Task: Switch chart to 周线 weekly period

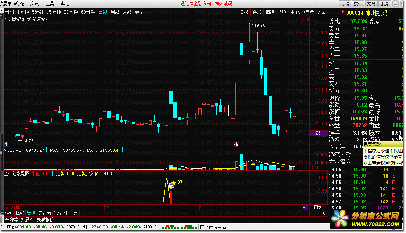Action: click(x=115, y=12)
